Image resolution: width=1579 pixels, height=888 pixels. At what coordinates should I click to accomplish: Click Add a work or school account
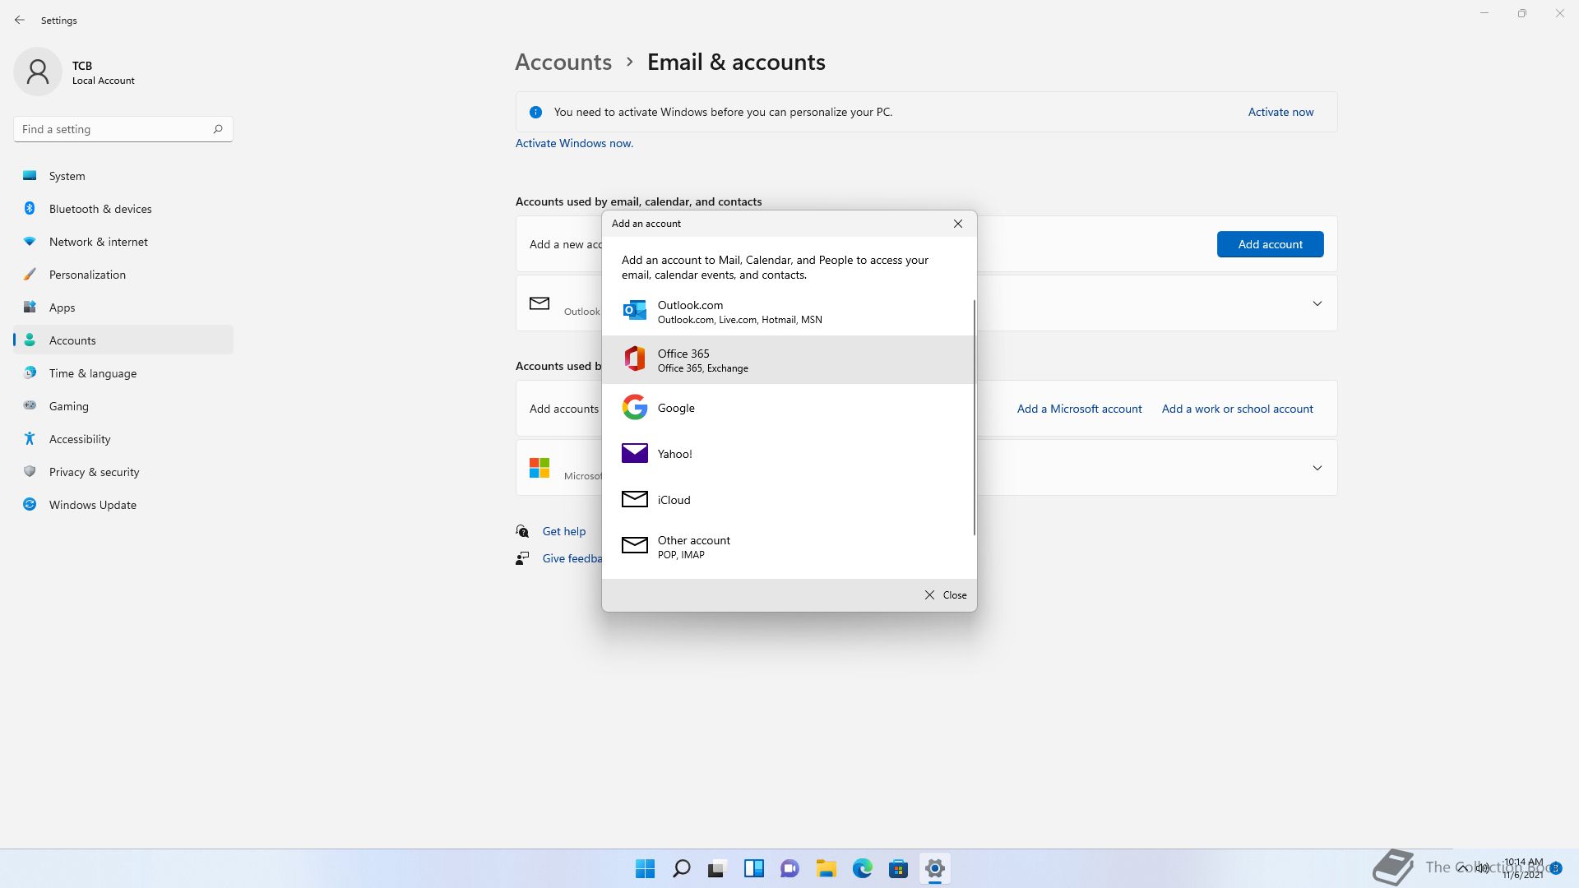(1237, 409)
